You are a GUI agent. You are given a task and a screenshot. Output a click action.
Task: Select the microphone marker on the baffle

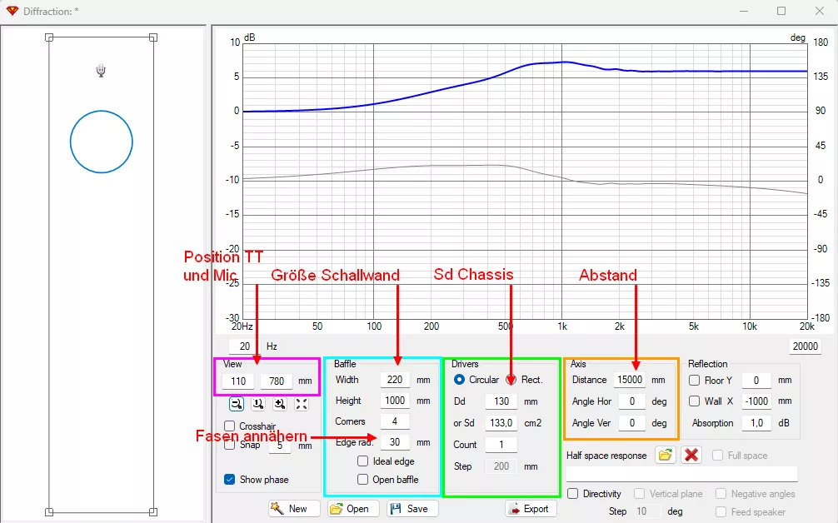coord(101,71)
